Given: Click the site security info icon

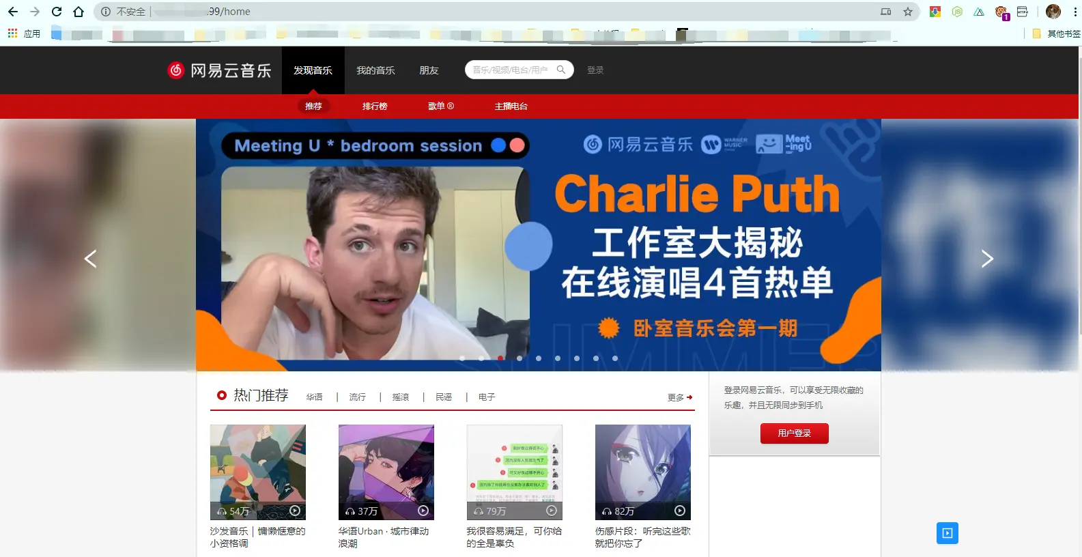Looking at the screenshot, I should click(x=106, y=12).
